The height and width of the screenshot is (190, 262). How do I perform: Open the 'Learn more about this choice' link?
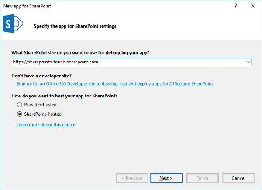46,125
